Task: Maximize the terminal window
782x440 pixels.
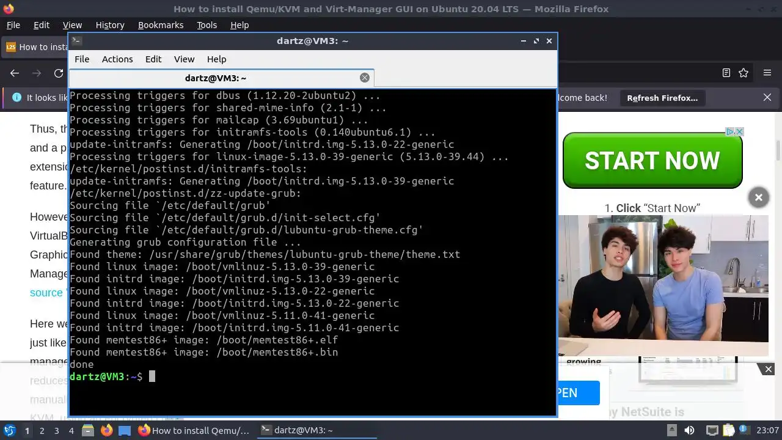Action: point(536,41)
